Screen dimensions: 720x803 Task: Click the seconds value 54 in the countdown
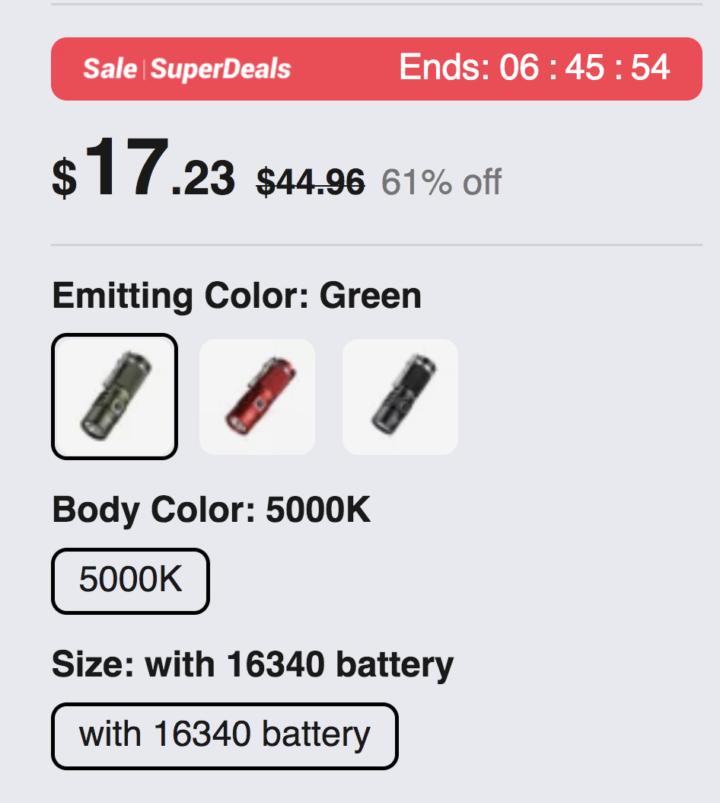point(650,67)
